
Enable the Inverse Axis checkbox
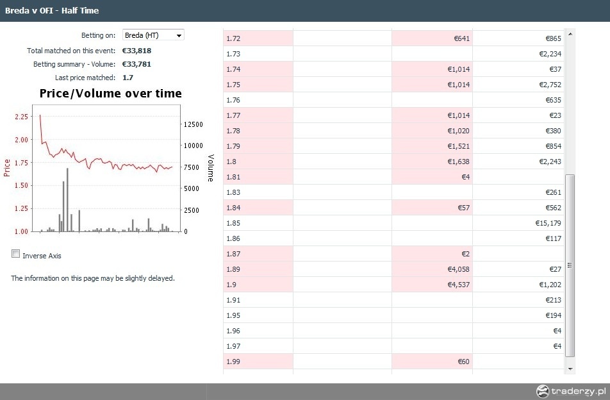tap(15, 254)
